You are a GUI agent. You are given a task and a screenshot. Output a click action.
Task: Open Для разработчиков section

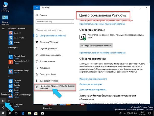[49, 81]
